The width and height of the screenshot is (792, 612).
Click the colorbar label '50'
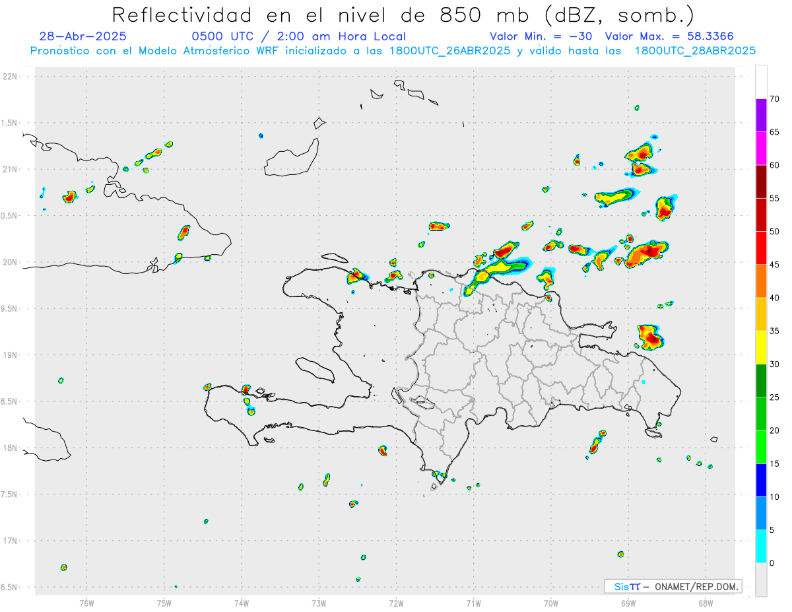[x=774, y=231]
